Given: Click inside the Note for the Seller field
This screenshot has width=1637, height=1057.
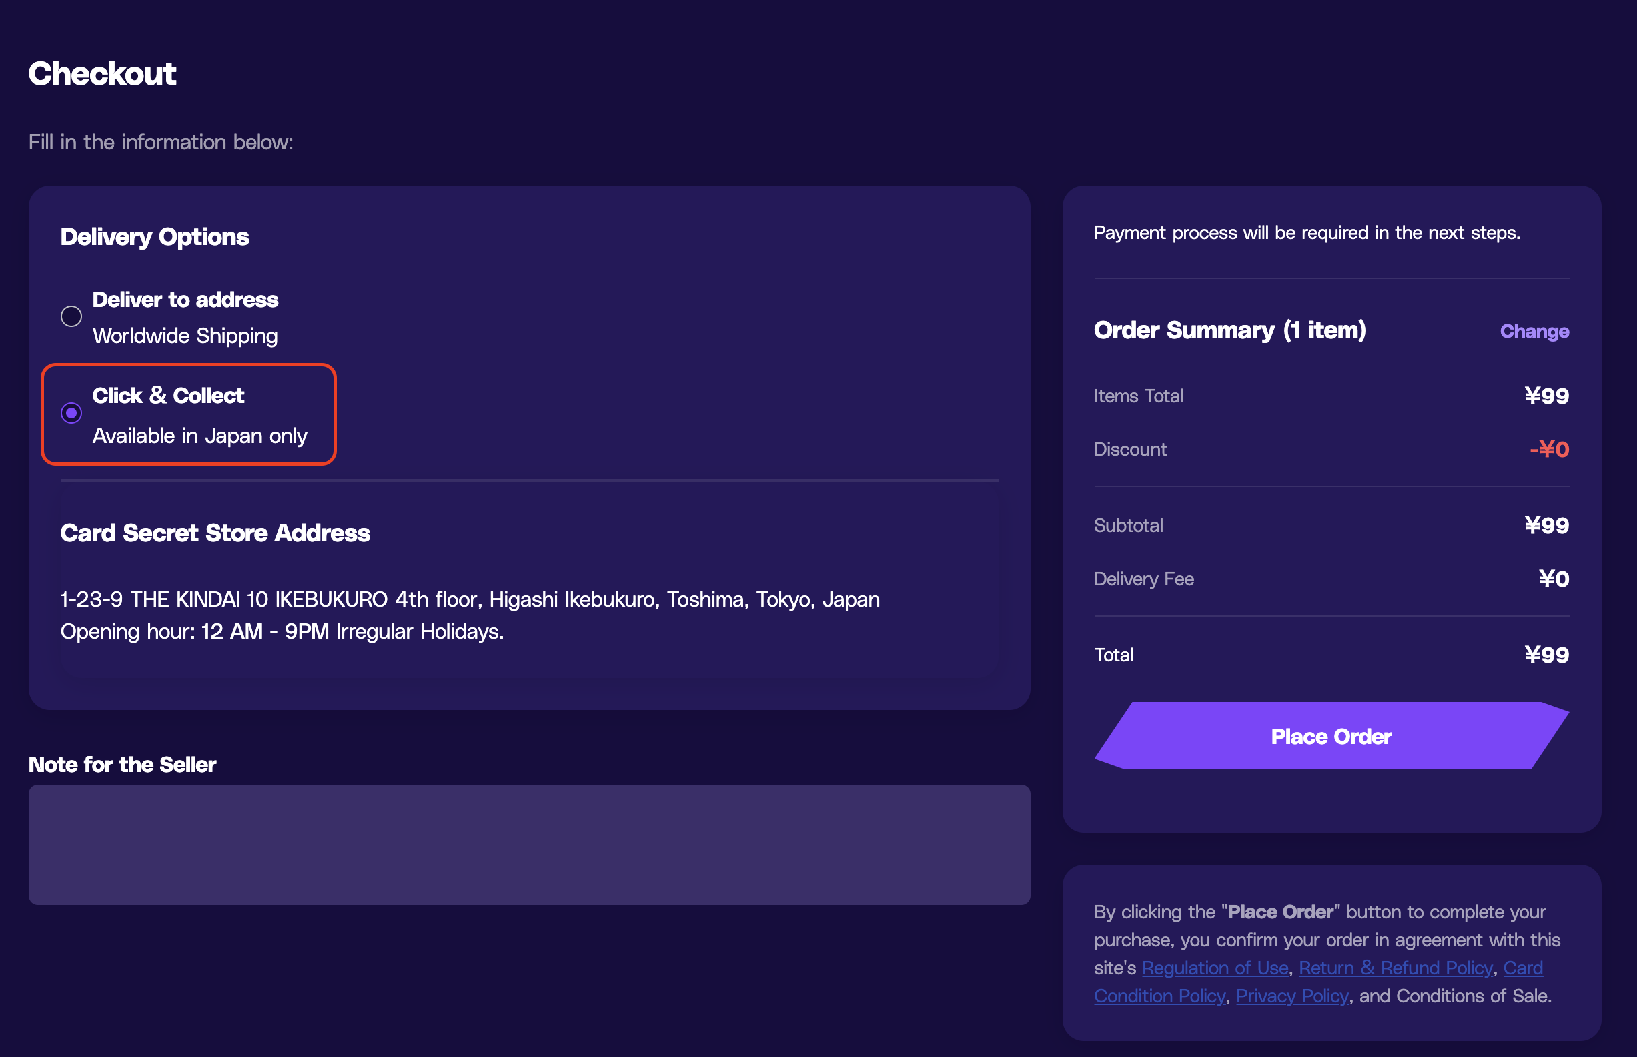Looking at the screenshot, I should point(529,844).
